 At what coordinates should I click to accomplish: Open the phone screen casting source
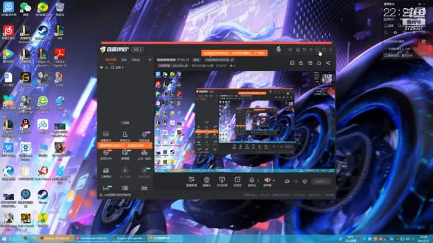[x=222, y=182]
